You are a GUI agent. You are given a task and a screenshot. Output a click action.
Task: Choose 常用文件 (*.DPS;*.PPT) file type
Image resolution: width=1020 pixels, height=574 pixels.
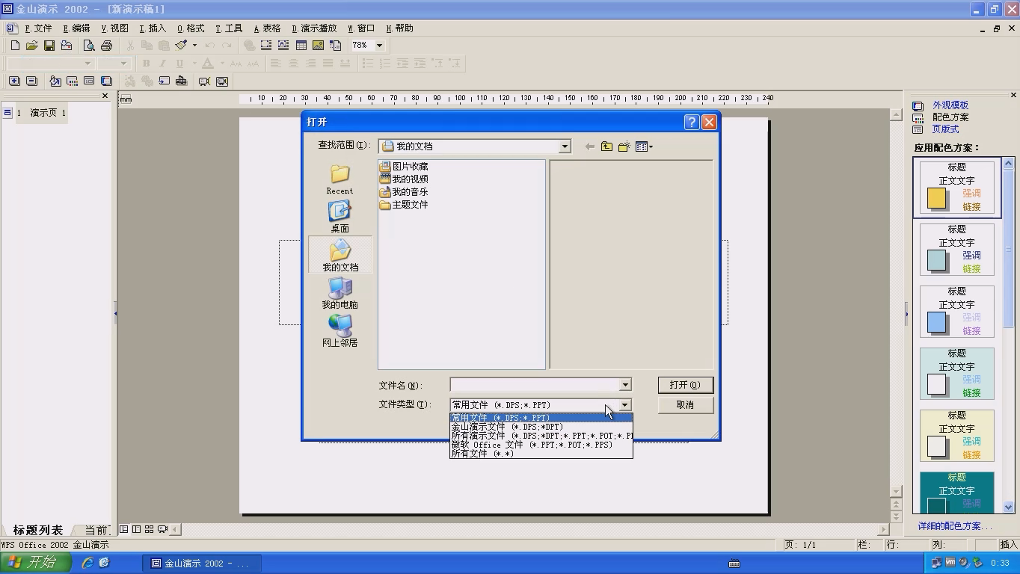541,418
